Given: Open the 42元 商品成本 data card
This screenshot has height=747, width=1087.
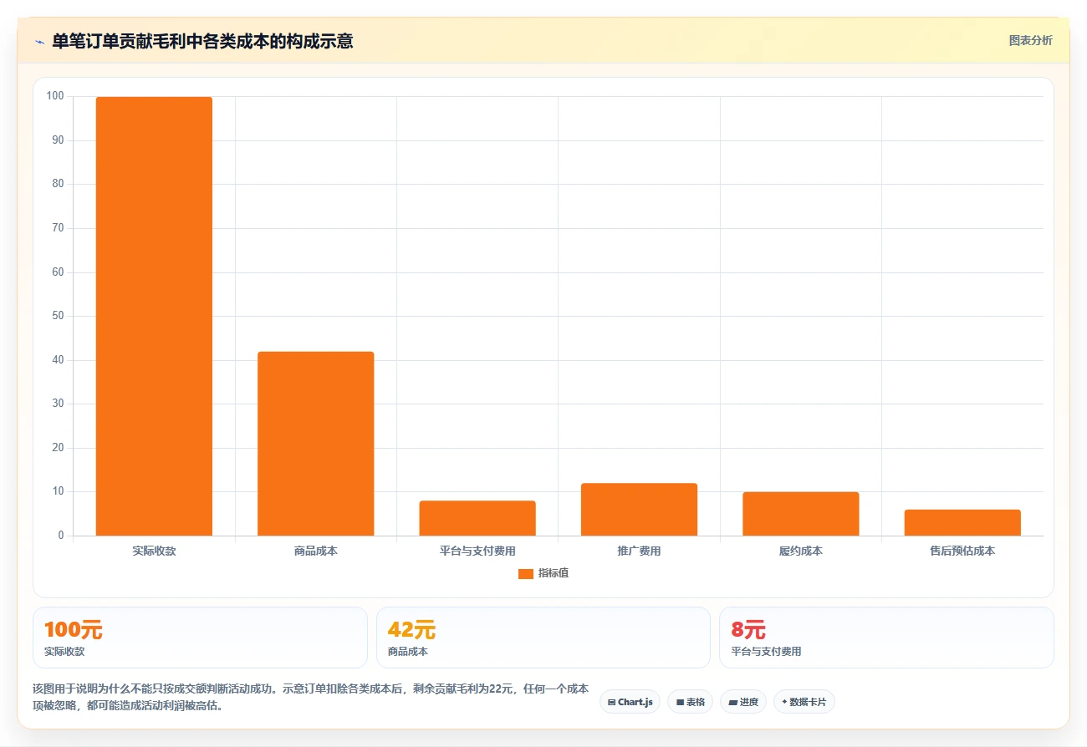Looking at the screenshot, I should tap(543, 638).
